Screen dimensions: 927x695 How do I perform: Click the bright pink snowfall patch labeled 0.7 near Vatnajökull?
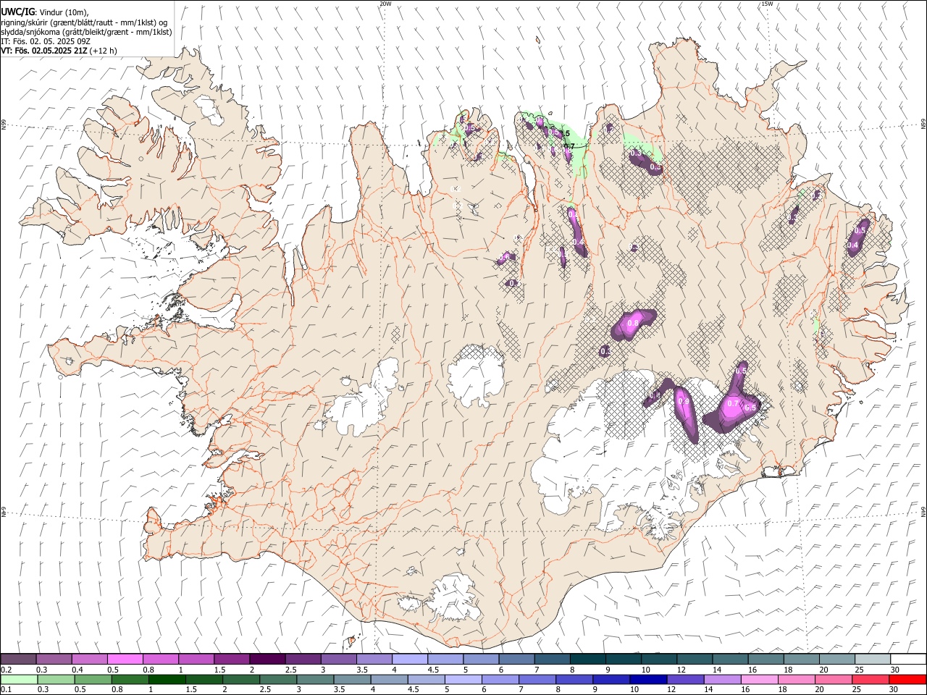pyautogui.click(x=732, y=407)
